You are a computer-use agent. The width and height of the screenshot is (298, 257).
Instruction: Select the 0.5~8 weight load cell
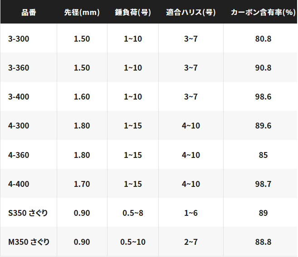[x=133, y=213]
